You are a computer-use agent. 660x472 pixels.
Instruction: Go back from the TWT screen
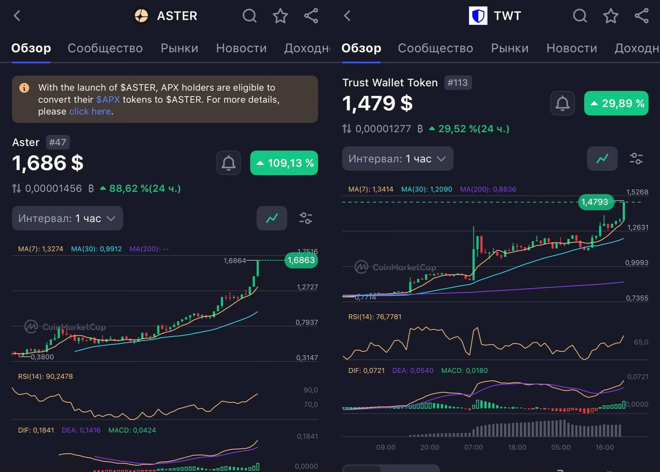click(347, 16)
